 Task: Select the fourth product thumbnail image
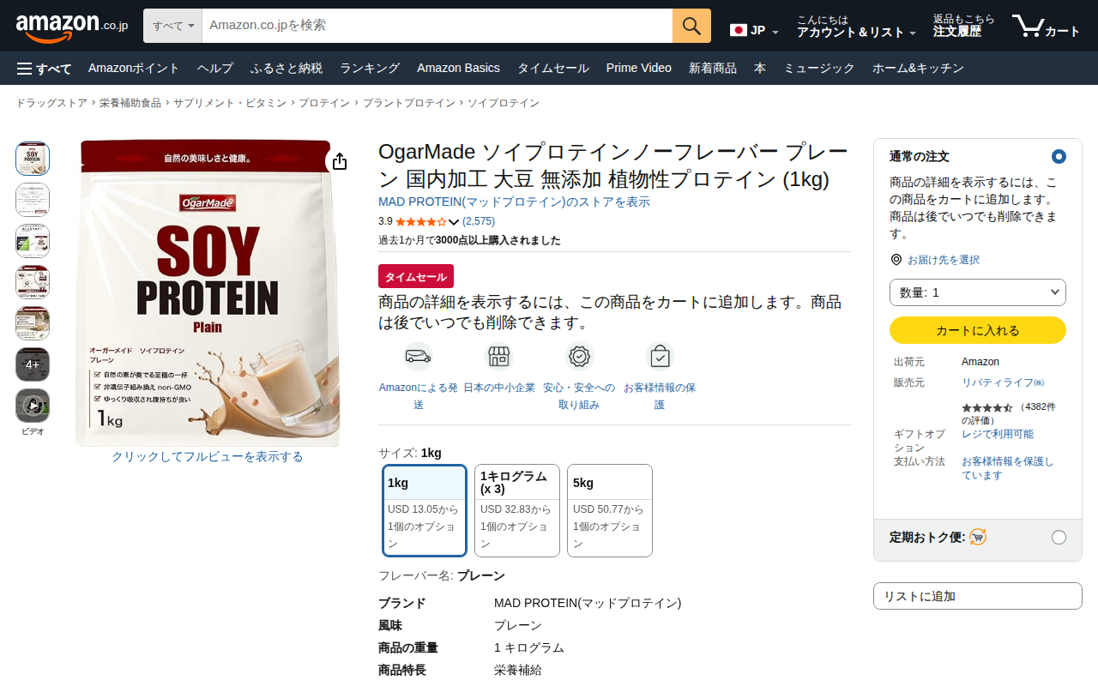point(33,282)
